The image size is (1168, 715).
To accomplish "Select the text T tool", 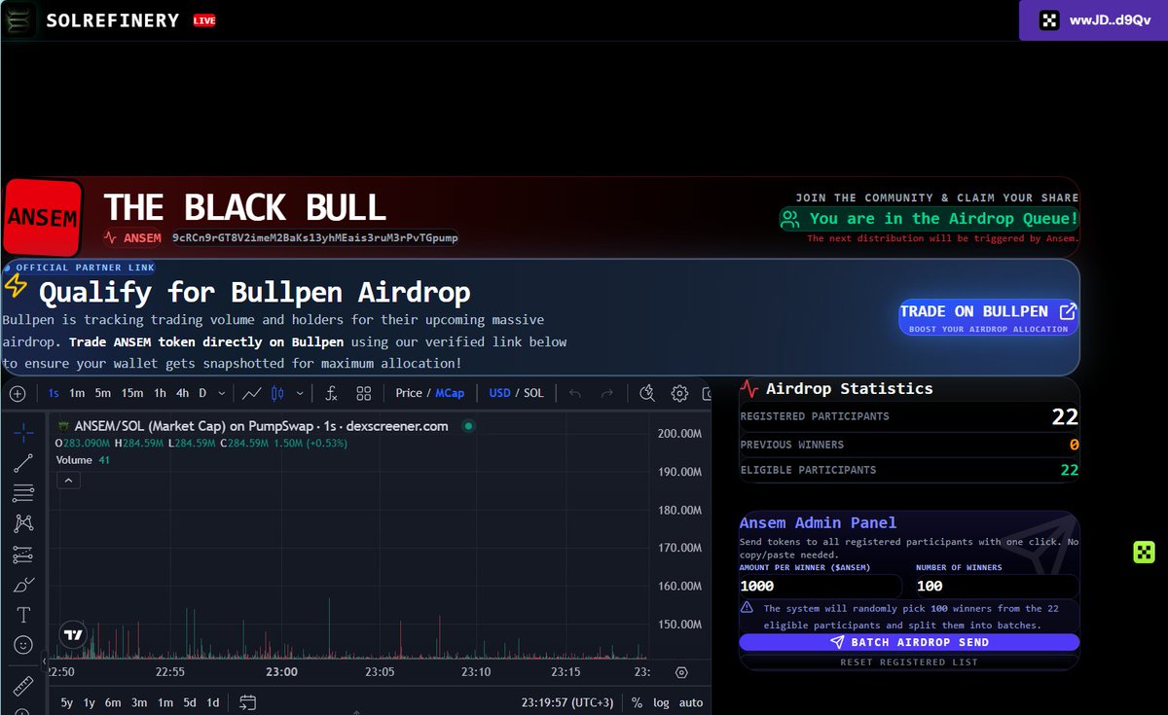I will click(23, 615).
